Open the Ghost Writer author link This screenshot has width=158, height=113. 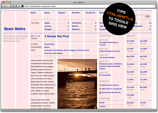point(50,44)
